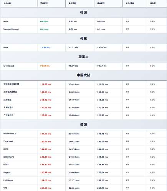Select the 荷兰 section heading
The image size is (167, 191).
[83, 38]
